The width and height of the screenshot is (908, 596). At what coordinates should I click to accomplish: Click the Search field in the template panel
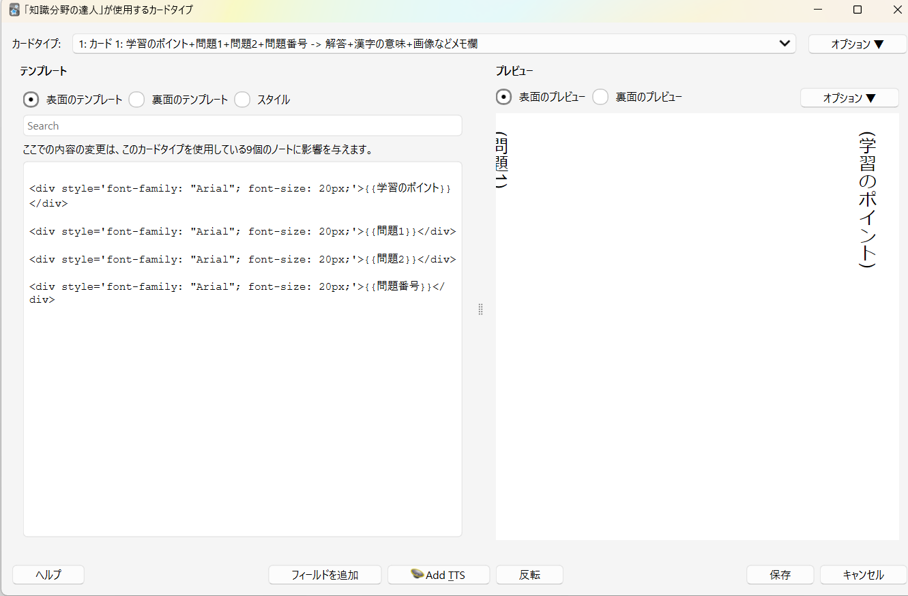tap(242, 125)
